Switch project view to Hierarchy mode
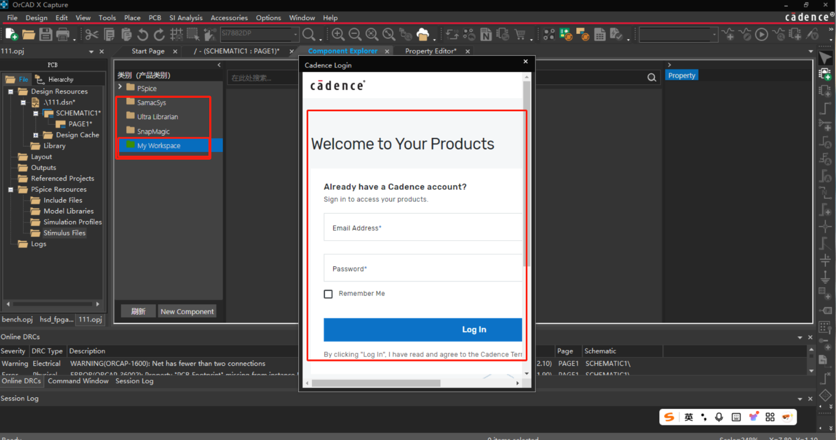Screen dimensions: 836x440 55,80
